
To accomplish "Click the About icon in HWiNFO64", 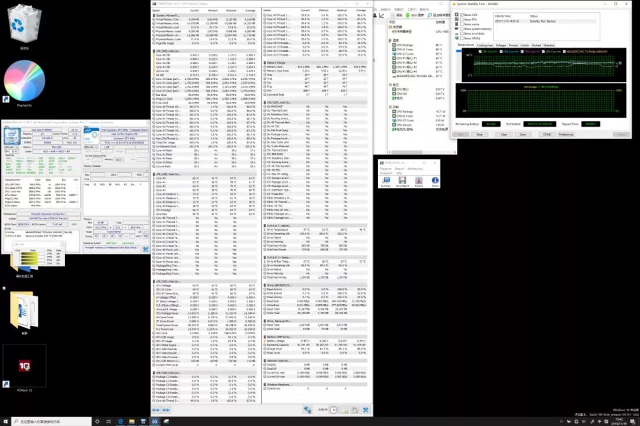I will 435,182.
